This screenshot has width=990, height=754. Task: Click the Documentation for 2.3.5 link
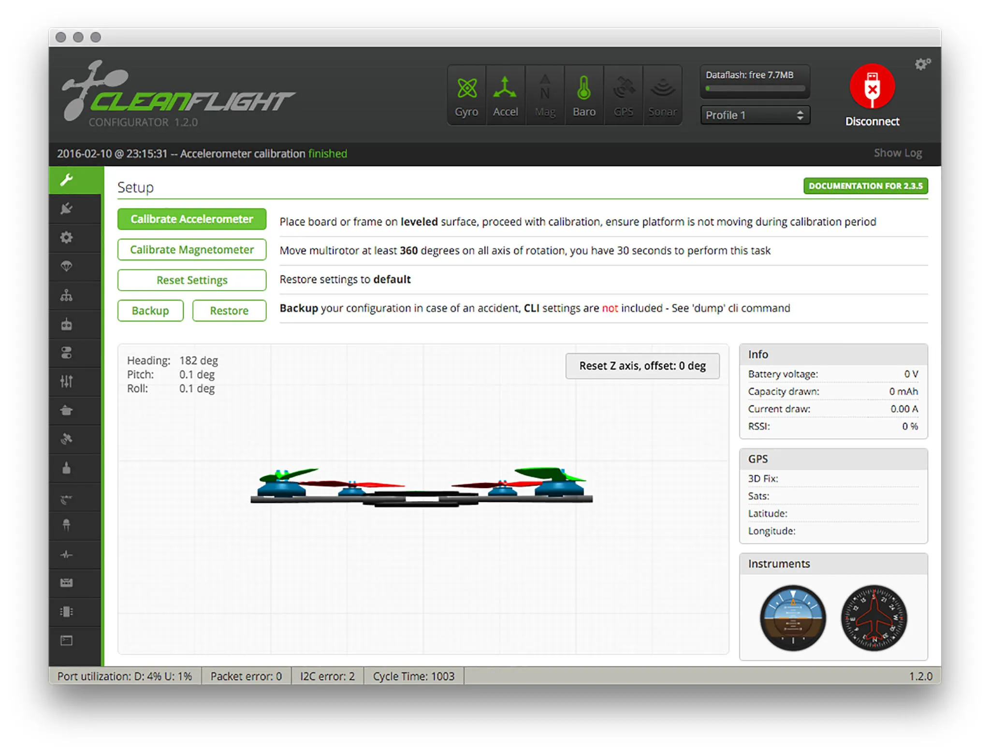pyautogui.click(x=865, y=186)
